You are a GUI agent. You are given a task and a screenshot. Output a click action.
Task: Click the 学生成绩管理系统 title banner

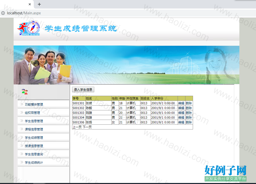[x=81, y=28]
